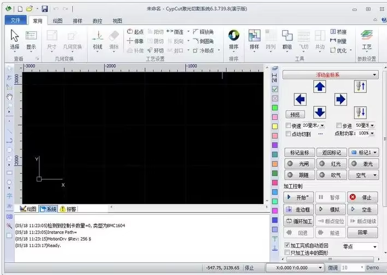Open the 点射功率 100% dropdown
This screenshot has height=275, width=387.
coord(372,133)
